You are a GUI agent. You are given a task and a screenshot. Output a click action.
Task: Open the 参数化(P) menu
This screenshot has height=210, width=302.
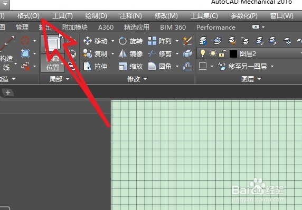(244, 16)
